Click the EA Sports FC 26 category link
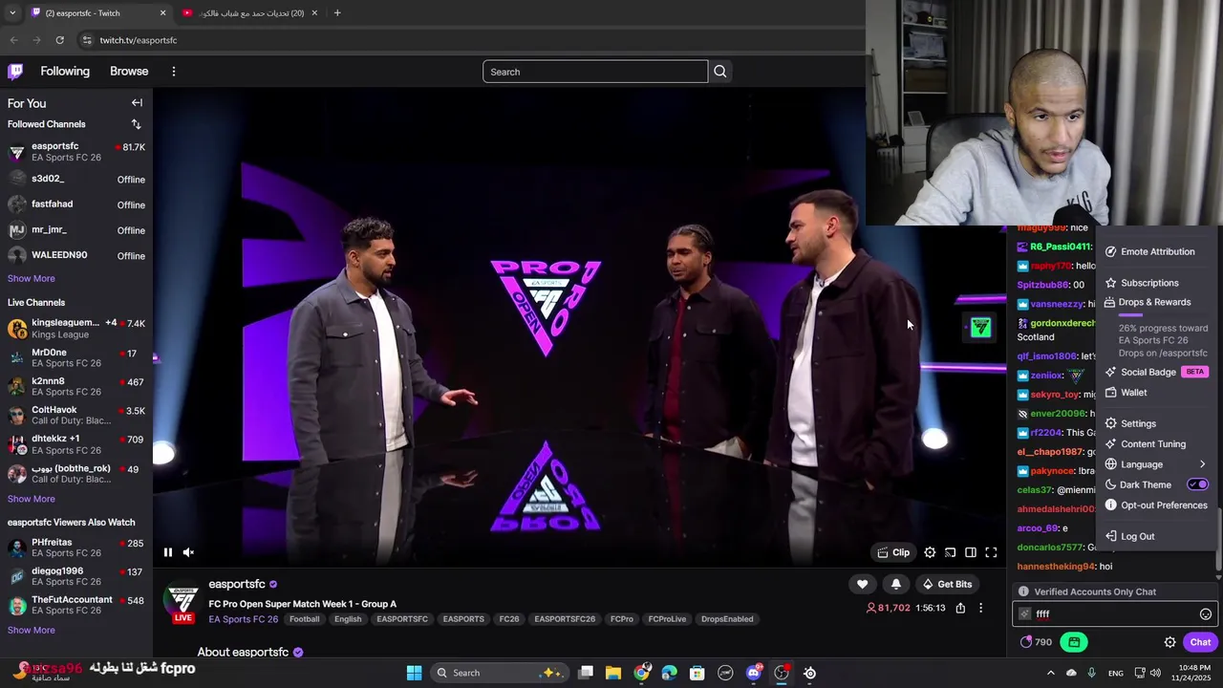This screenshot has height=688, width=1223. (244, 619)
